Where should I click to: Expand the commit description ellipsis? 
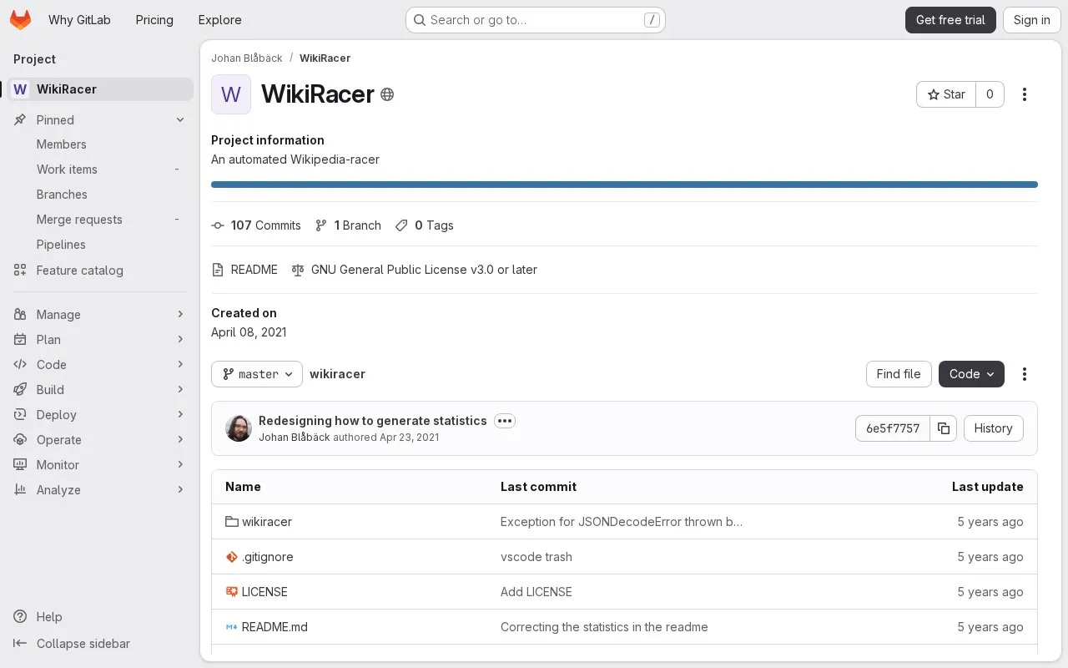click(505, 421)
